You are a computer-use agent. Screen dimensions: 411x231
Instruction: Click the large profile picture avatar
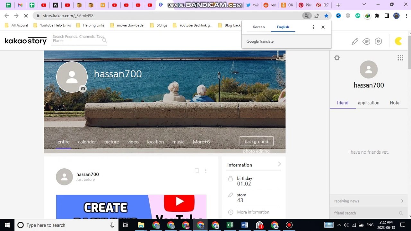point(72,77)
